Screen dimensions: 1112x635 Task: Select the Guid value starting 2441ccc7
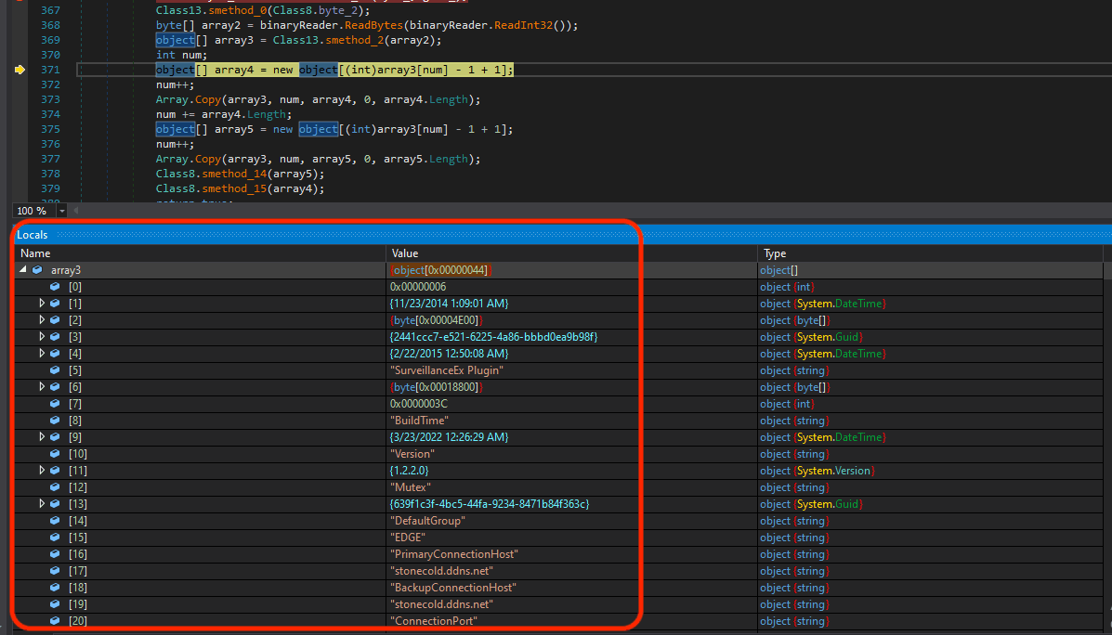coord(493,337)
